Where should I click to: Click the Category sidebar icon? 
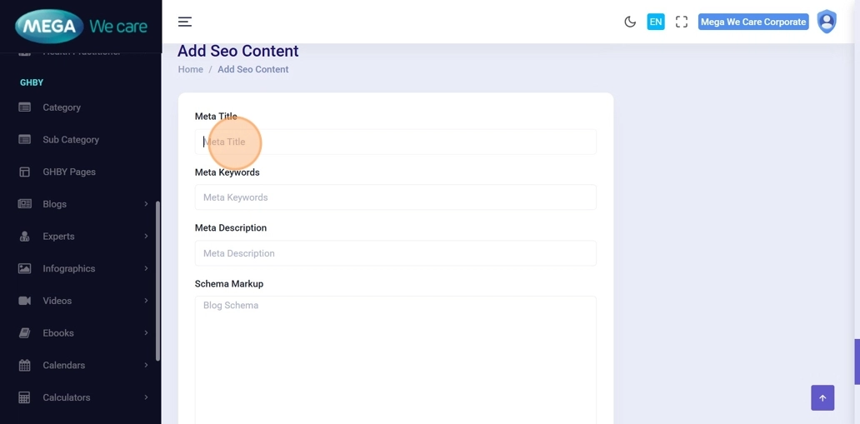pyautogui.click(x=25, y=107)
